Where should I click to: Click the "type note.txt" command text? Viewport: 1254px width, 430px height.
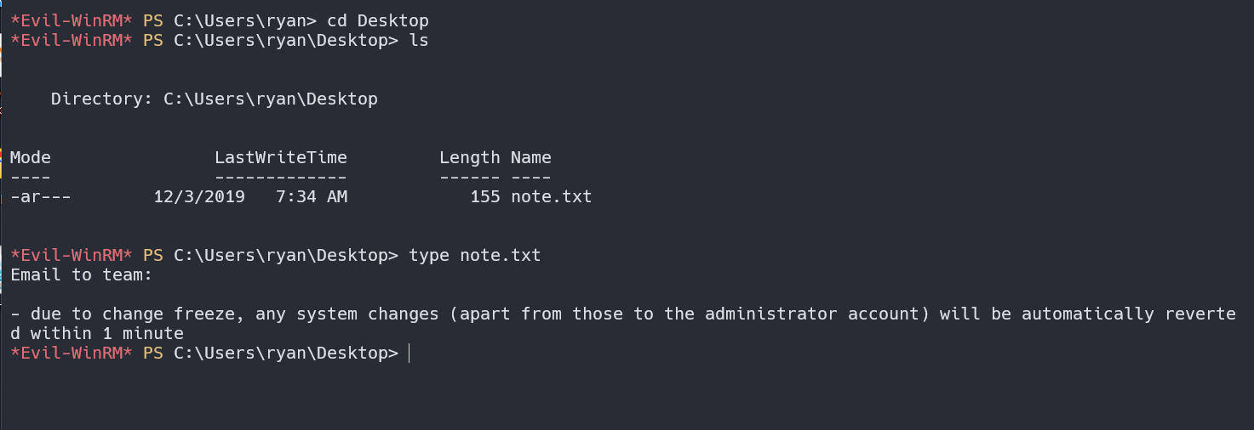(x=475, y=255)
